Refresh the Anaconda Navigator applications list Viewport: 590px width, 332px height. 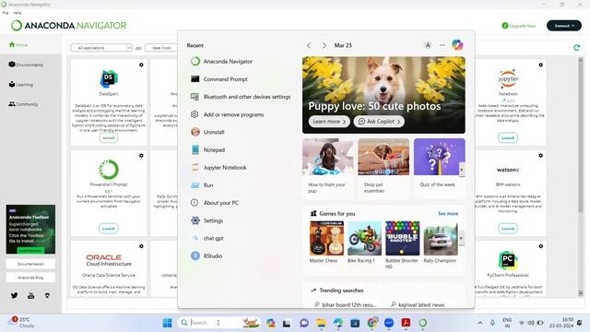pos(576,47)
